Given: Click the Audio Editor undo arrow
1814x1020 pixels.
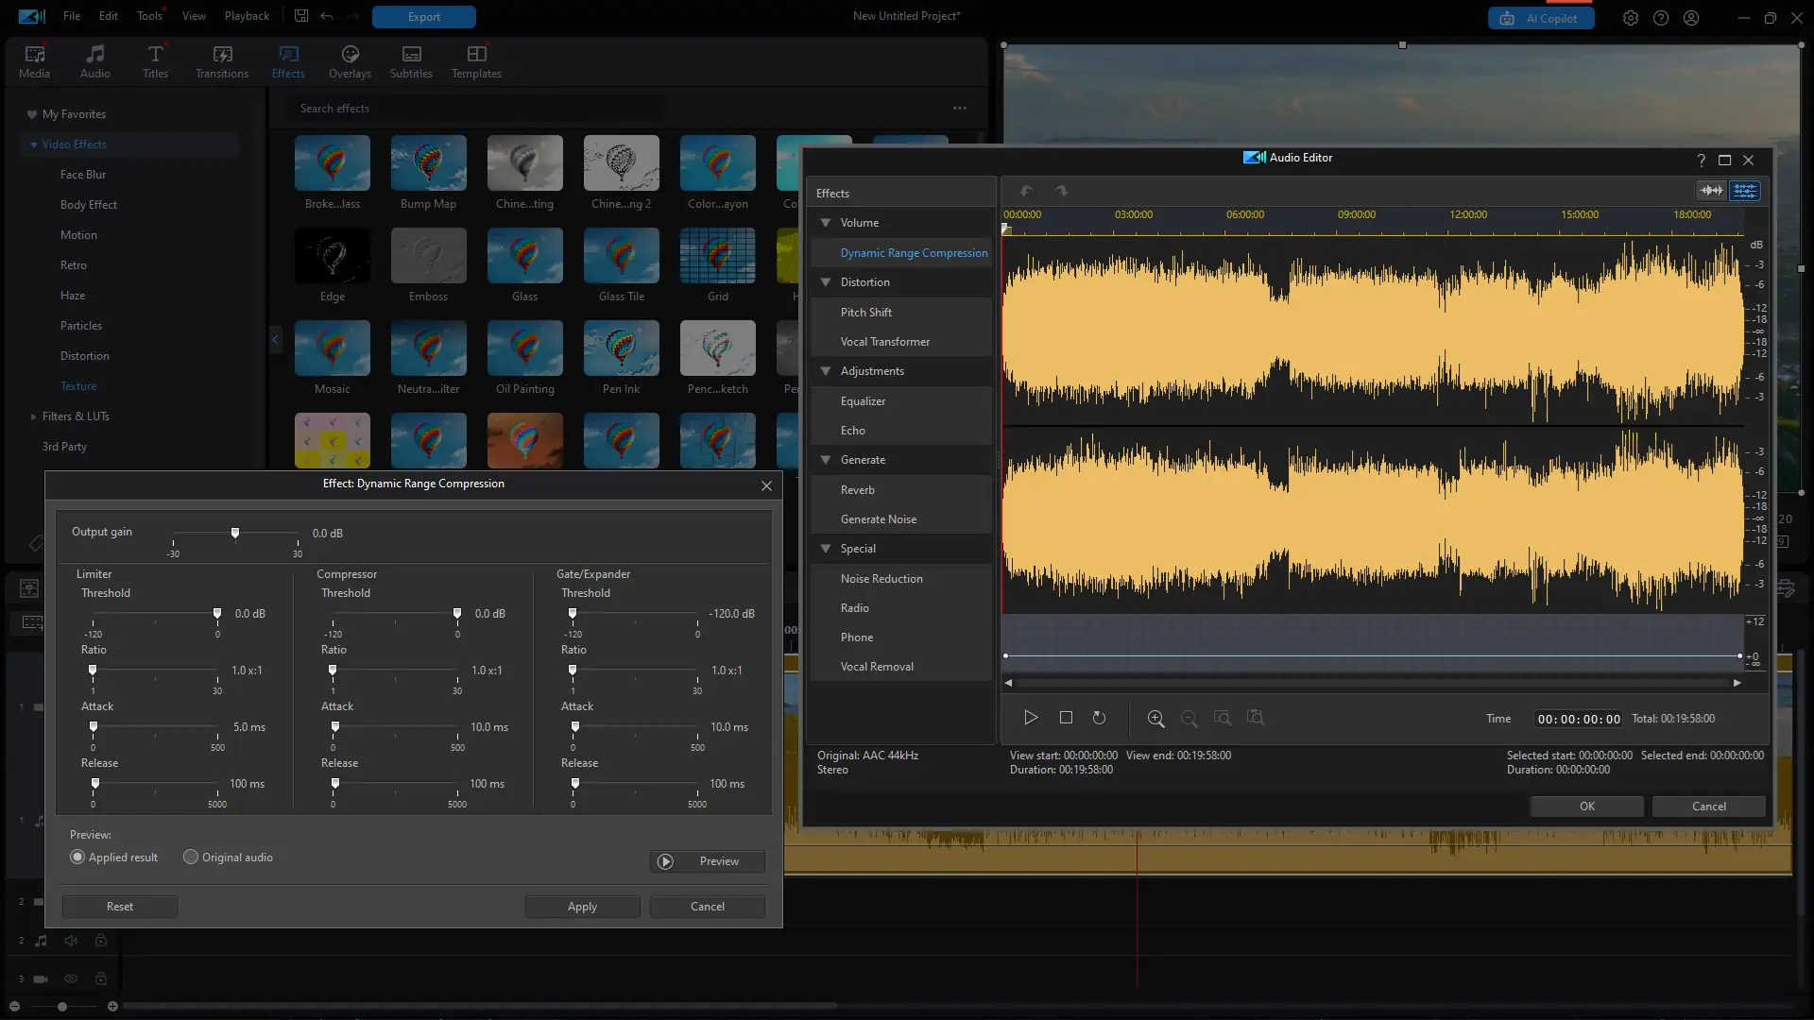Looking at the screenshot, I should pyautogui.click(x=1027, y=191).
